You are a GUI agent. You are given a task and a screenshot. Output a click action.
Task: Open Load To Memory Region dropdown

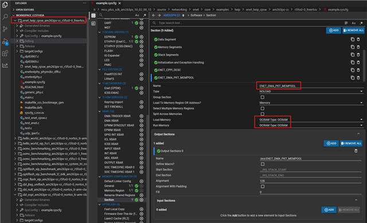(x=311, y=103)
